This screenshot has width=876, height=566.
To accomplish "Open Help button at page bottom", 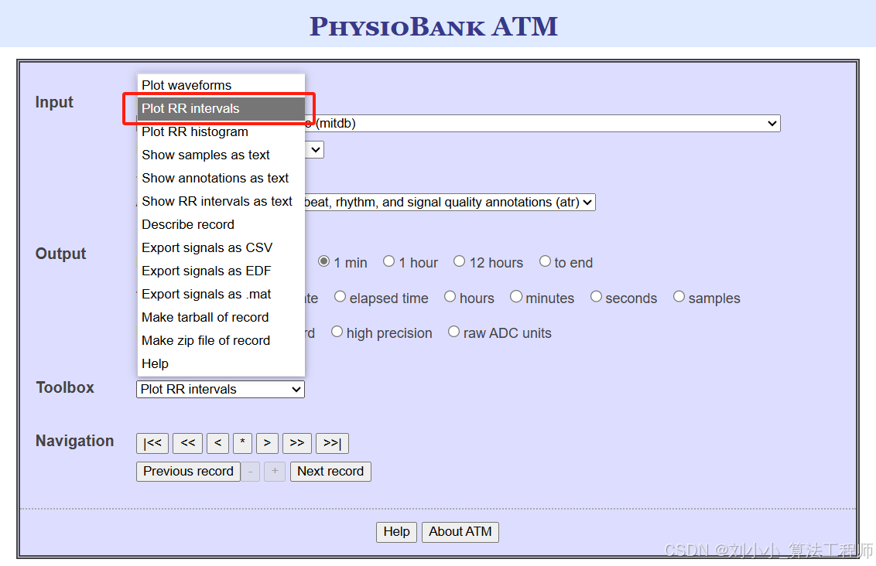I will point(397,532).
